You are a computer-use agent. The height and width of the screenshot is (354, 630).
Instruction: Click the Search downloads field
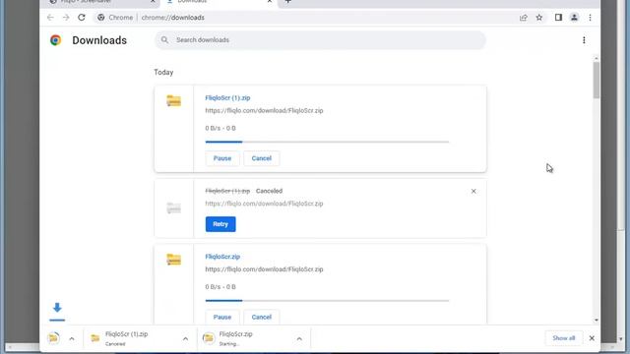[x=320, y=40]
